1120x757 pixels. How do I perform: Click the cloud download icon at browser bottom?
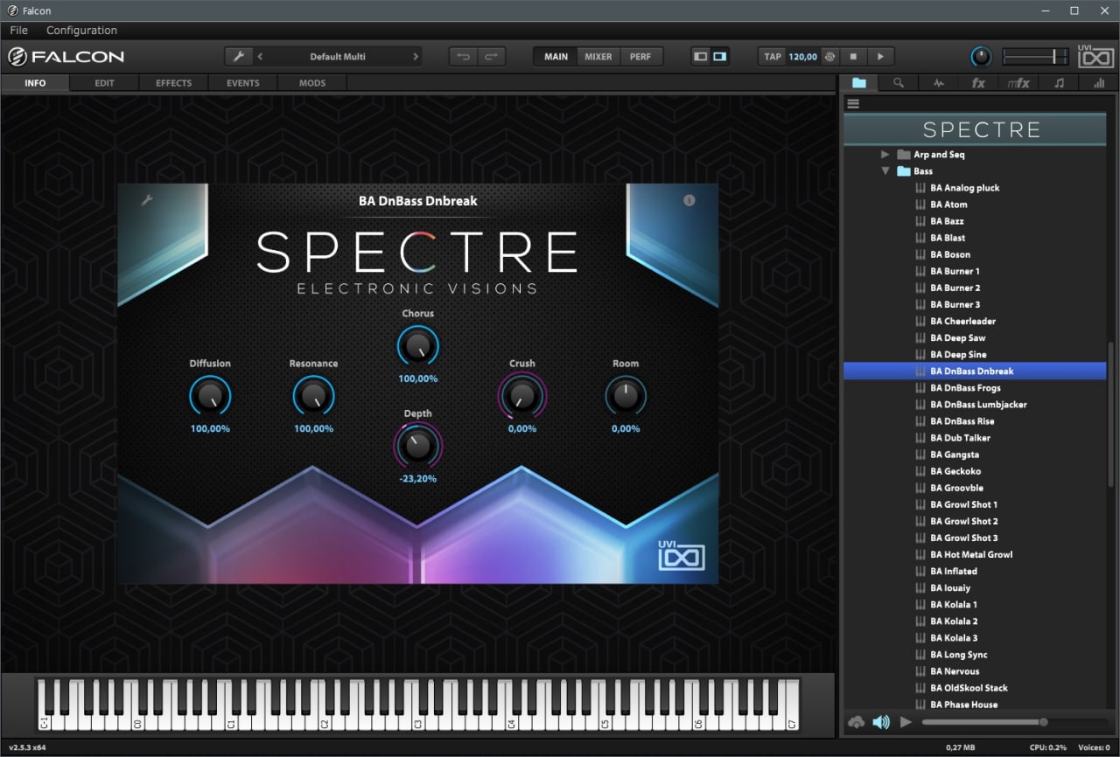[x=857, y=722]
